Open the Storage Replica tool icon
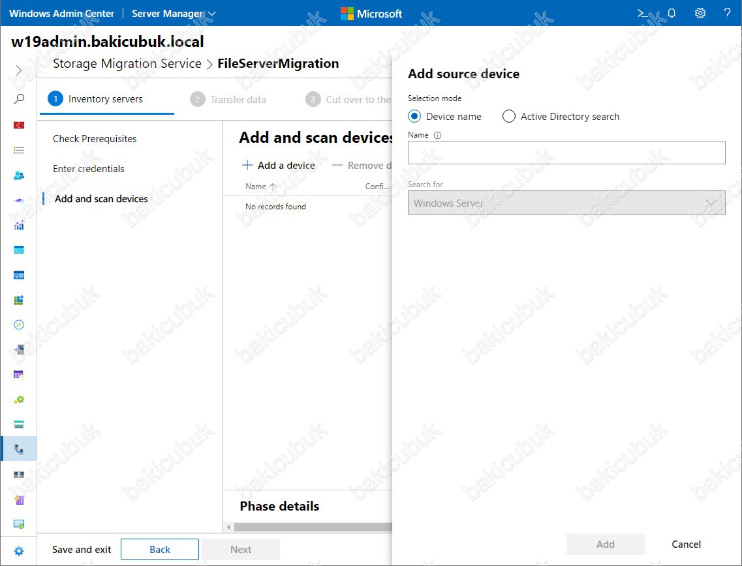The height and width of the screenshot is (566, 742). [19, 474]
